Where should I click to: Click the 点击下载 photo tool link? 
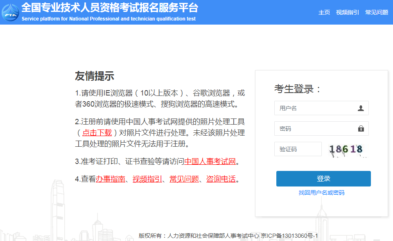coord(97,132)
